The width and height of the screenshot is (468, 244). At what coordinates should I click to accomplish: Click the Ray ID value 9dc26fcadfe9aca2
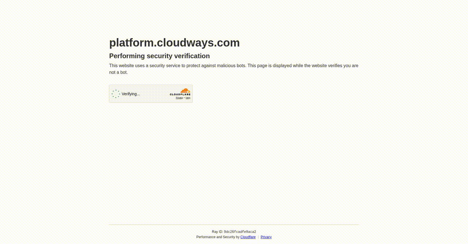(x=240, y=232)
